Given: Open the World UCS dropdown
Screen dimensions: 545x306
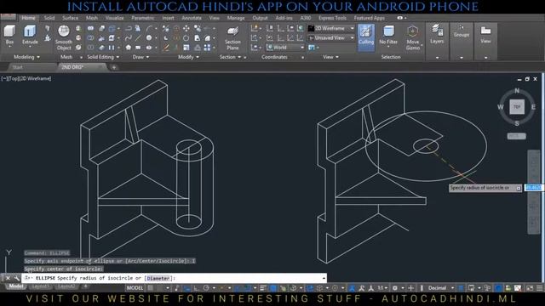Looking at the screenshot, I should [285, 48].
